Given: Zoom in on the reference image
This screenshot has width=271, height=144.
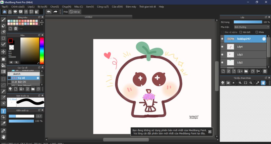Looking at the screenshot, I should 240,83.
